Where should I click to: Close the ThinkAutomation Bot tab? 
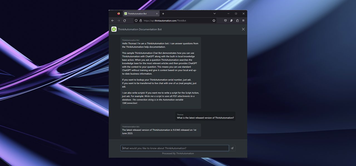click(157, 14)
